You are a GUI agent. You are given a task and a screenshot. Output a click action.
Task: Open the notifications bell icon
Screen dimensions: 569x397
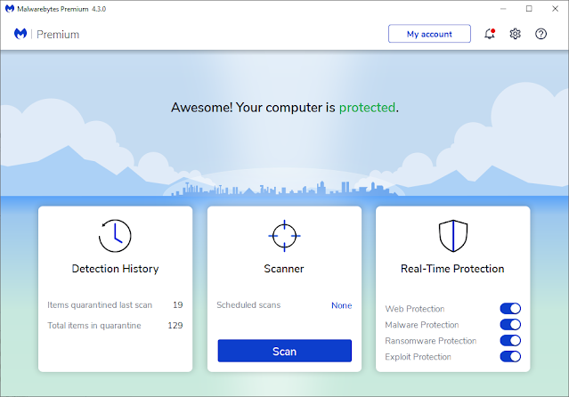pyautogui.click(x=490, y=34)
